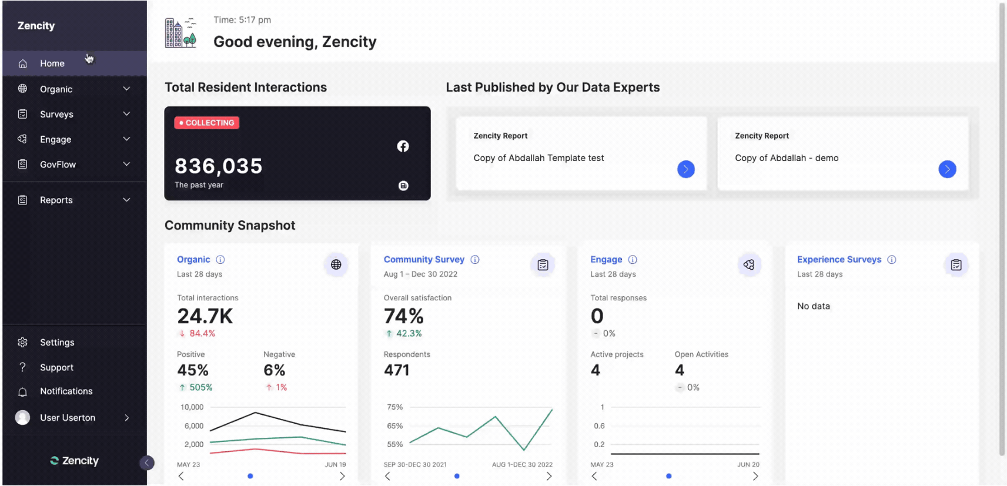Click the clipboard icon on Community Survey card
The image size is (1007, 486).
(543, 264)
